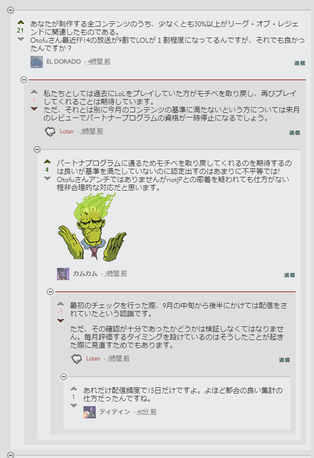Screen dimensions: 314x458
Task: Reply to カムカム's comment
Action: tap(290, 275)
